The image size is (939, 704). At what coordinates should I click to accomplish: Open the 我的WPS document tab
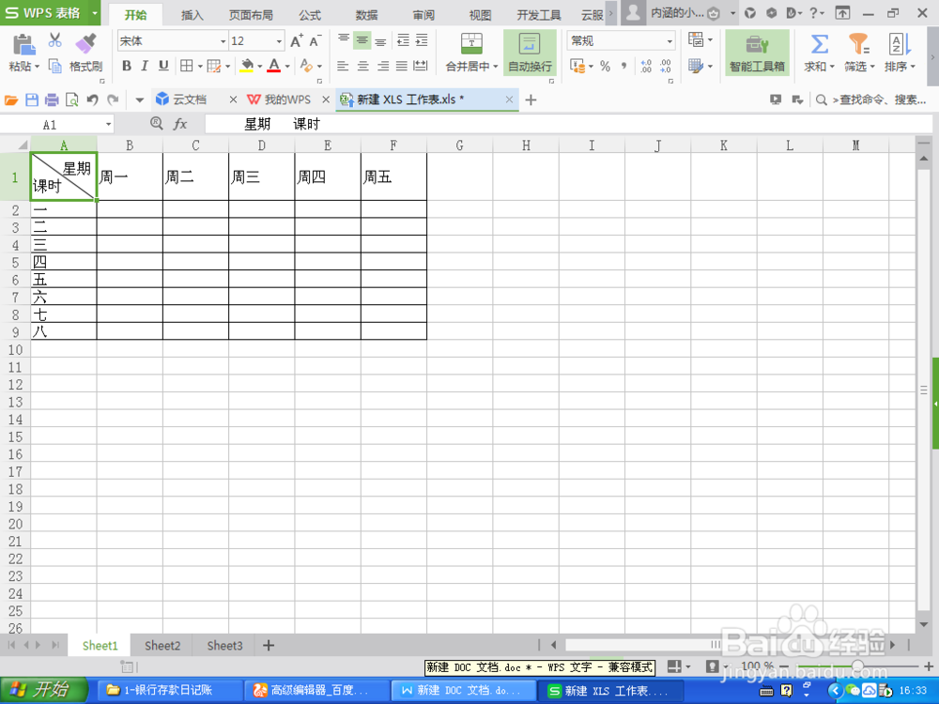tap(287, 99)
